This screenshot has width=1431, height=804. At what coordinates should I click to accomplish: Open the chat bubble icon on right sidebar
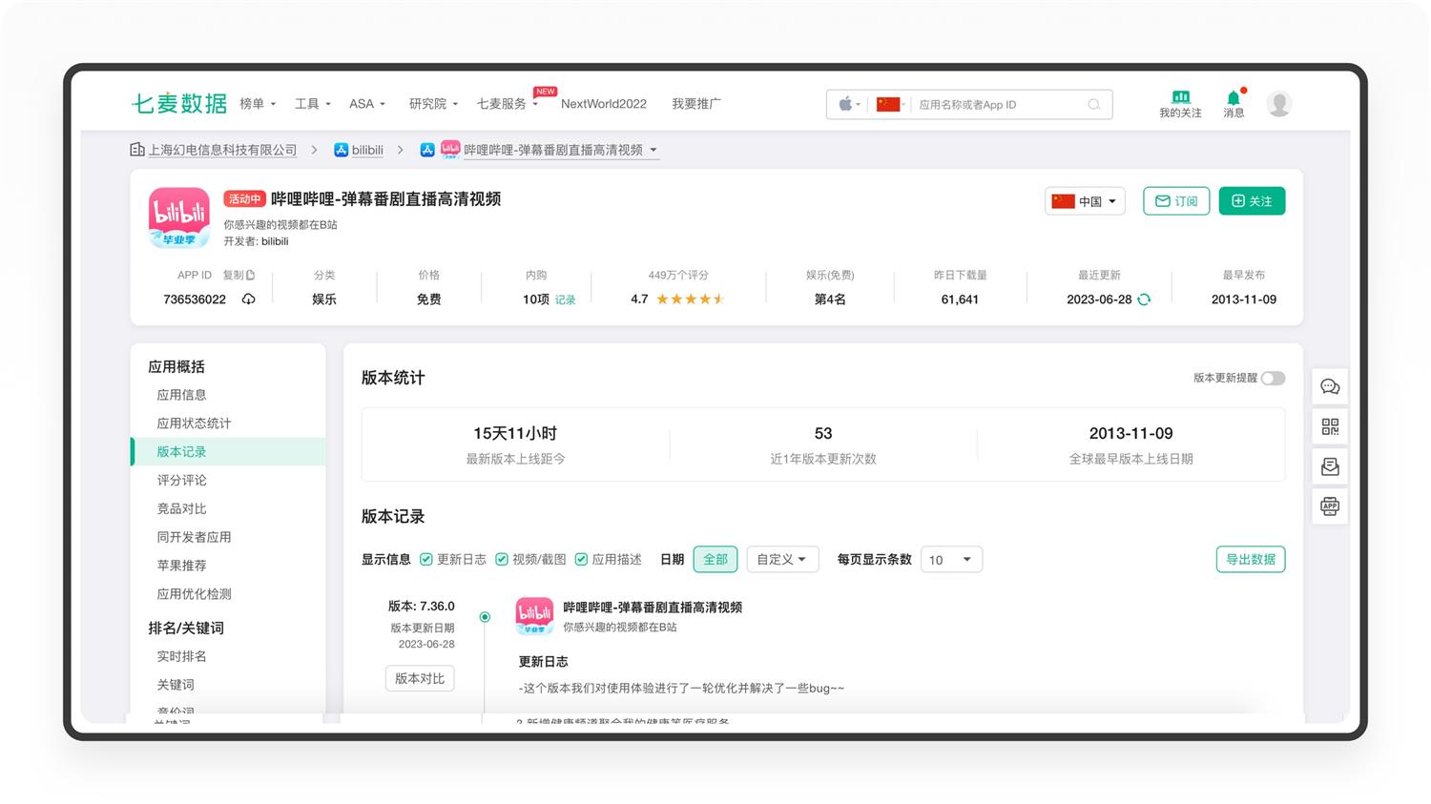point(1330,387)
